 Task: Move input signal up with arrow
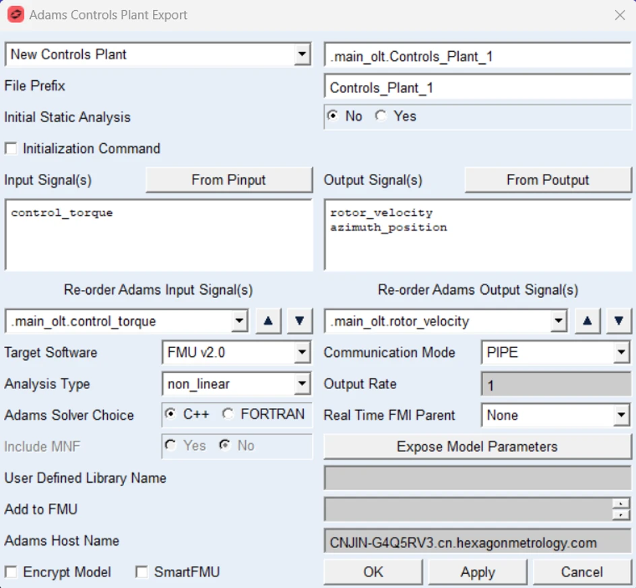(268, 322)
